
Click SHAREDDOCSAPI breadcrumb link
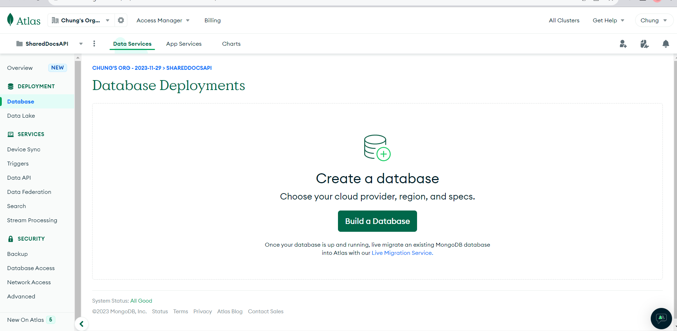pyautogui.click(x=189, y=68)
